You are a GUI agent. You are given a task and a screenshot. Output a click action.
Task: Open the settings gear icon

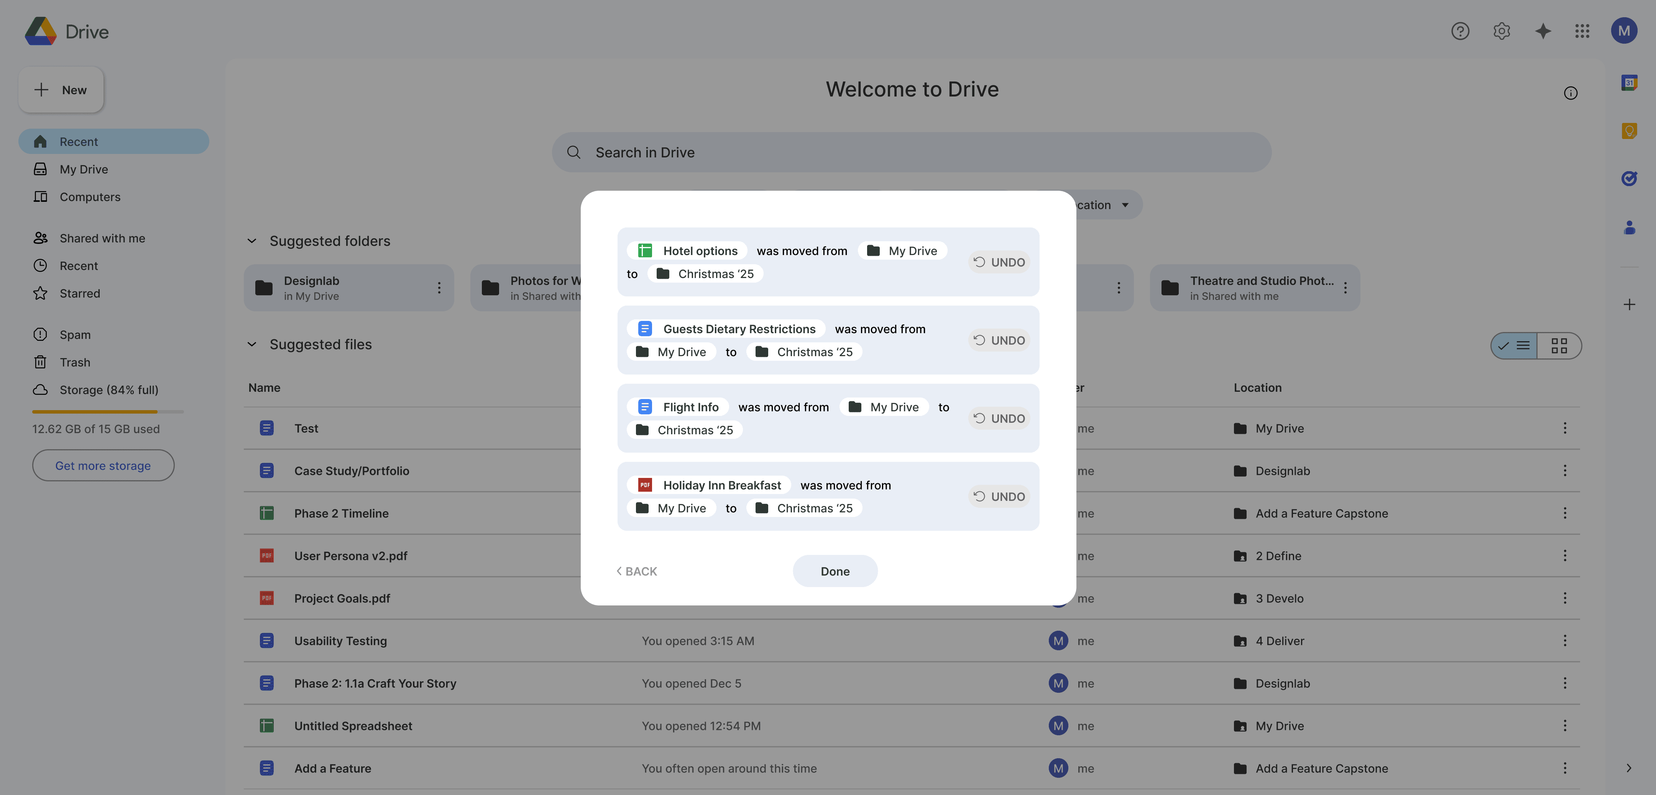[x=1501, y=31]
